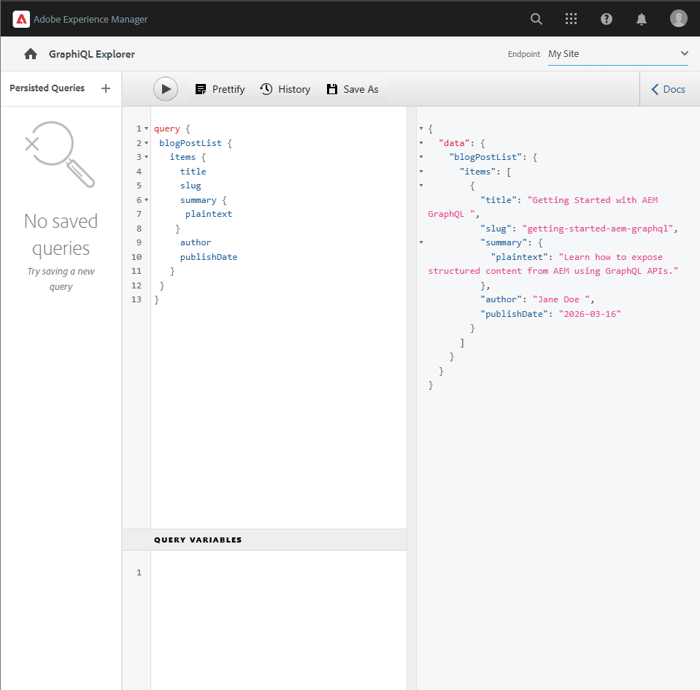This screenshot has height=690, width=700.
Task: Collapse summary fold arrow on line 6
Action: pos(147,200)
